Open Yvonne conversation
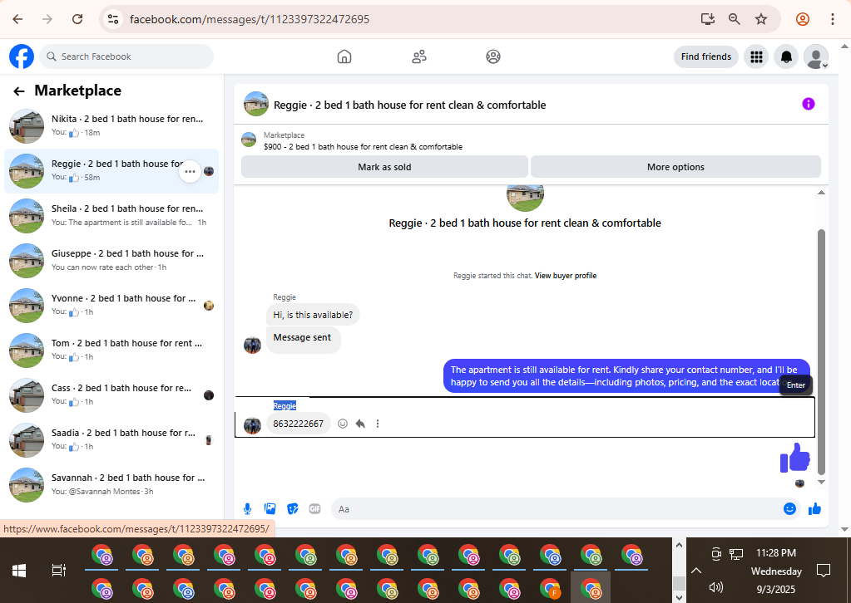The width and height of the screenshot is (851, 603). pos(111,306)
